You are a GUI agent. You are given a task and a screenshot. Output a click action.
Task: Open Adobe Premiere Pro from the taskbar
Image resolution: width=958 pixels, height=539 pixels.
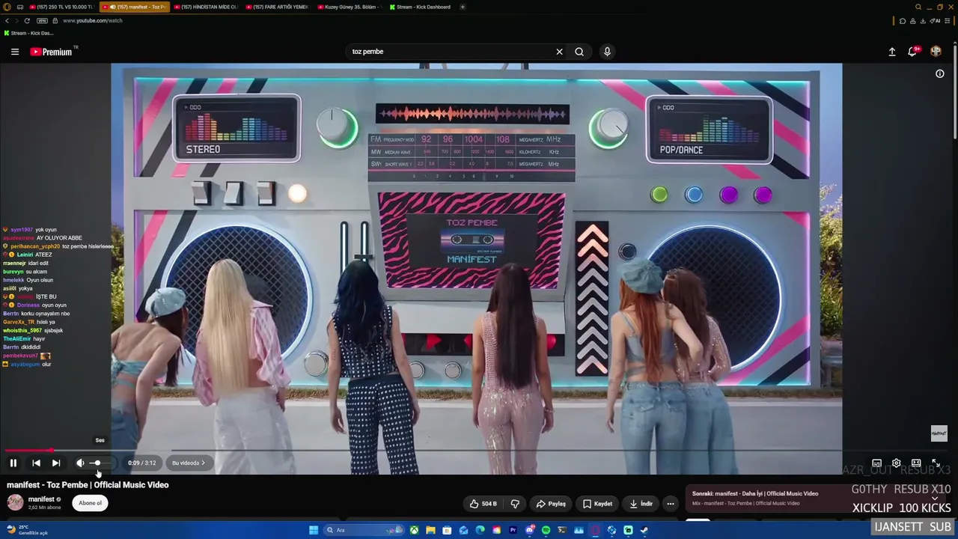click(x=513, y=530)
